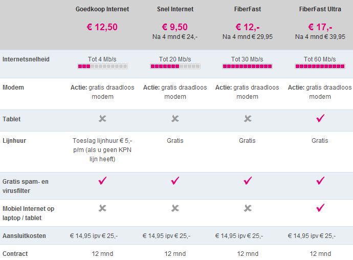
Task: Click the Tablet cross under FiberFast
Action: tap(248, 119)
